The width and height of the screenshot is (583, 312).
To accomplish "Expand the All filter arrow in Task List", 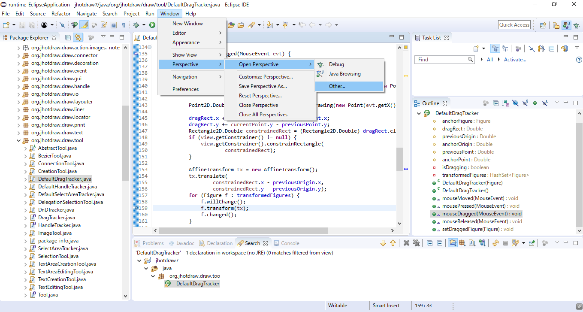I will tap(482, 60).
